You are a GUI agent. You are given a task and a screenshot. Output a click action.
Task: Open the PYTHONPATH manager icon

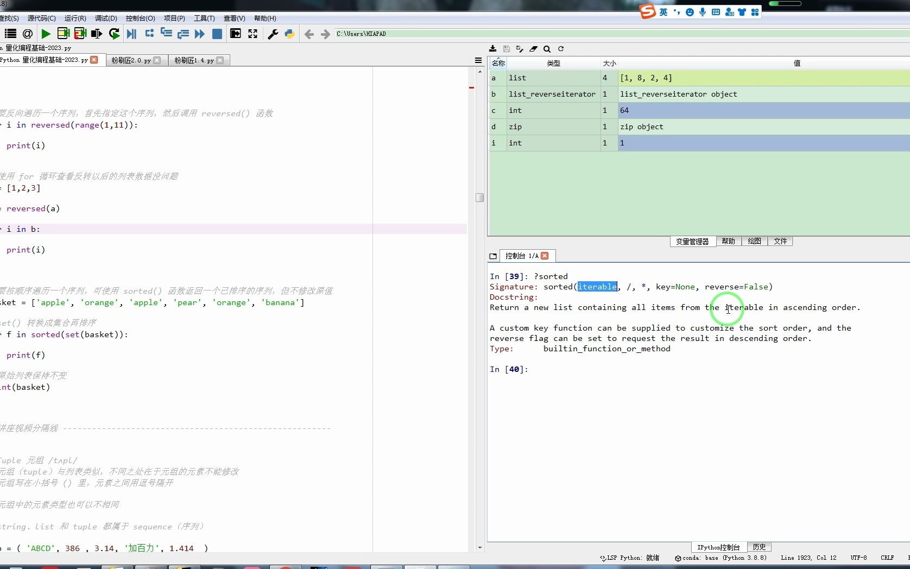tap(289, 34)
